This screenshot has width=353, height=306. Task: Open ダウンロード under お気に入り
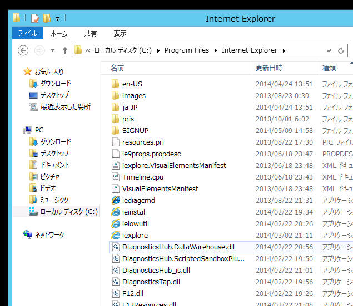[56, 84]
